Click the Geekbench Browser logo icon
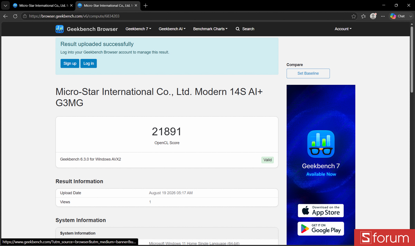This screenshot has width=415, height=246. click(59, 29)
